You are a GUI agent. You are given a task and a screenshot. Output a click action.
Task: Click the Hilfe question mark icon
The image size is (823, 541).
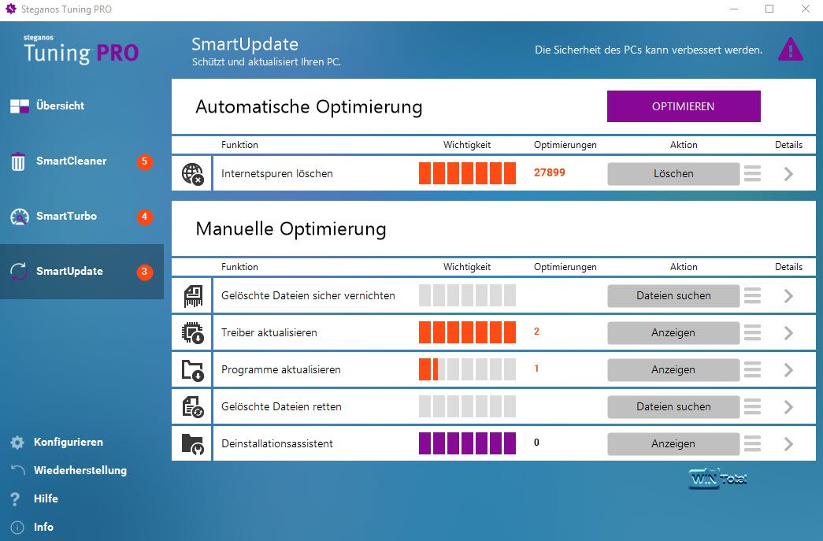coord(15,498)
